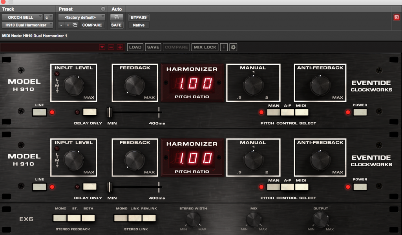Click the lower unit's Pitch Ratio display
The height and width of the screenshot is (235, 402).
tap(192, 158)
